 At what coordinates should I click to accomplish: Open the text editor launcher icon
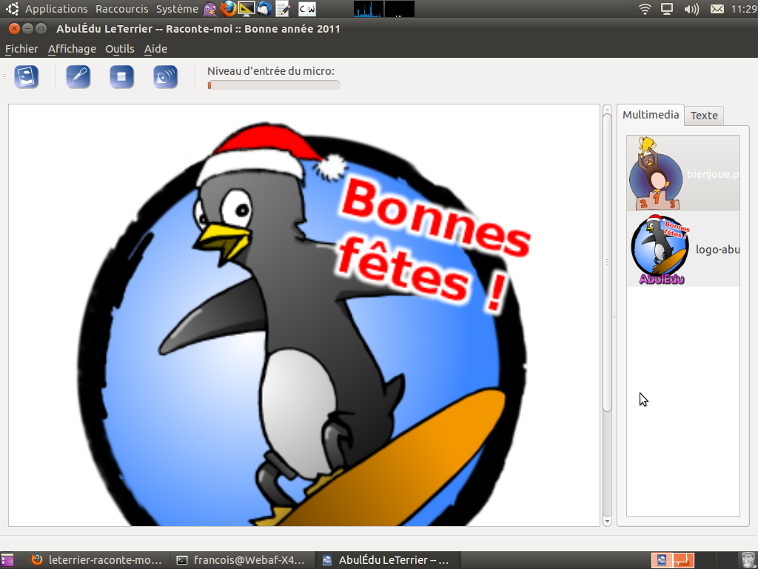click(x=282, y=9)
